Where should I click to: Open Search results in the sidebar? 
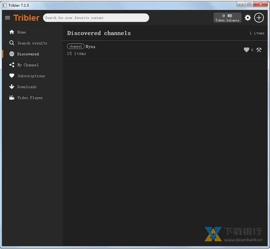[32, 43]
